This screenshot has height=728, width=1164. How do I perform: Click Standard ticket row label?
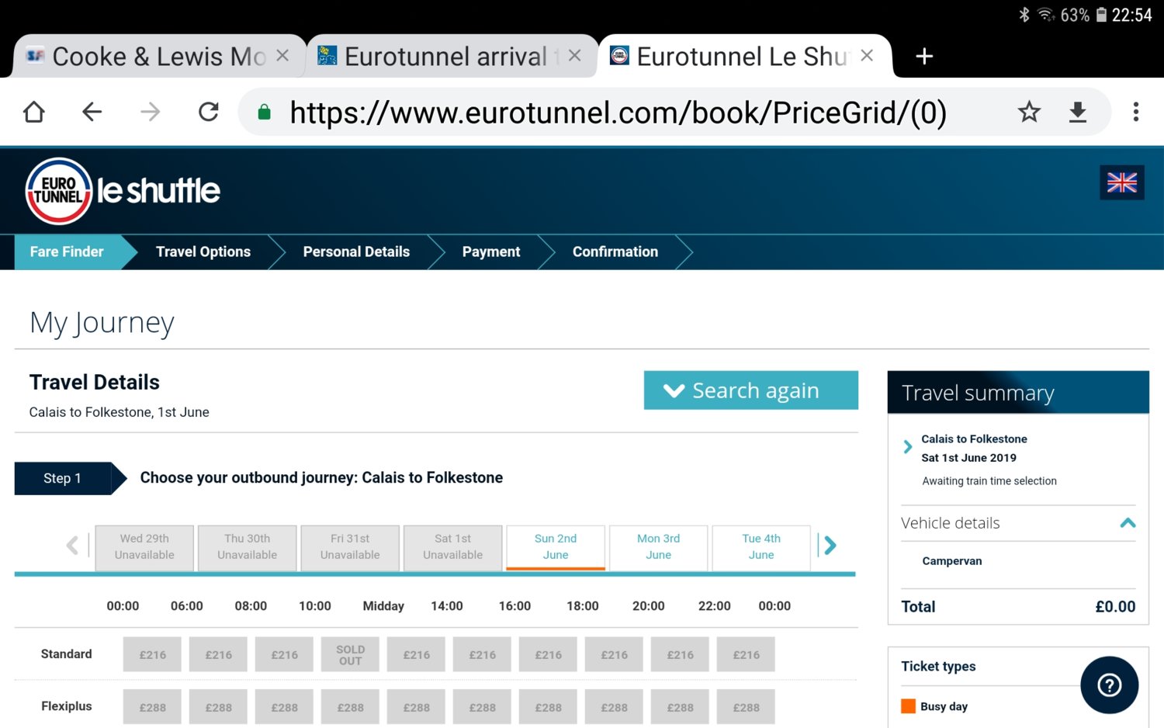pos(67,654)
